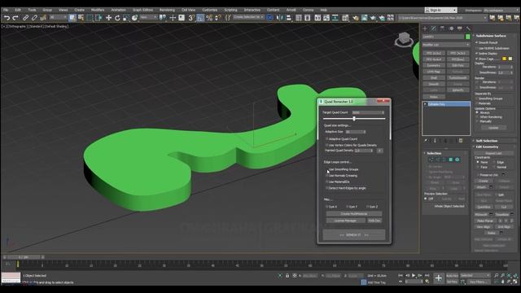The height and width of the screenshot is (293, 521).
Task: Open the reference coordinate system dropdown
Action: click(x=148, y=17)
